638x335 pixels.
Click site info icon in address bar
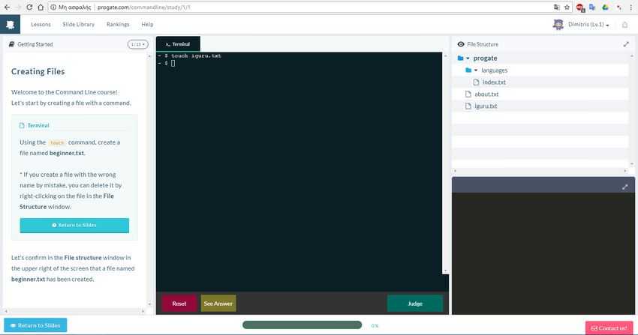tap(53, 7)
